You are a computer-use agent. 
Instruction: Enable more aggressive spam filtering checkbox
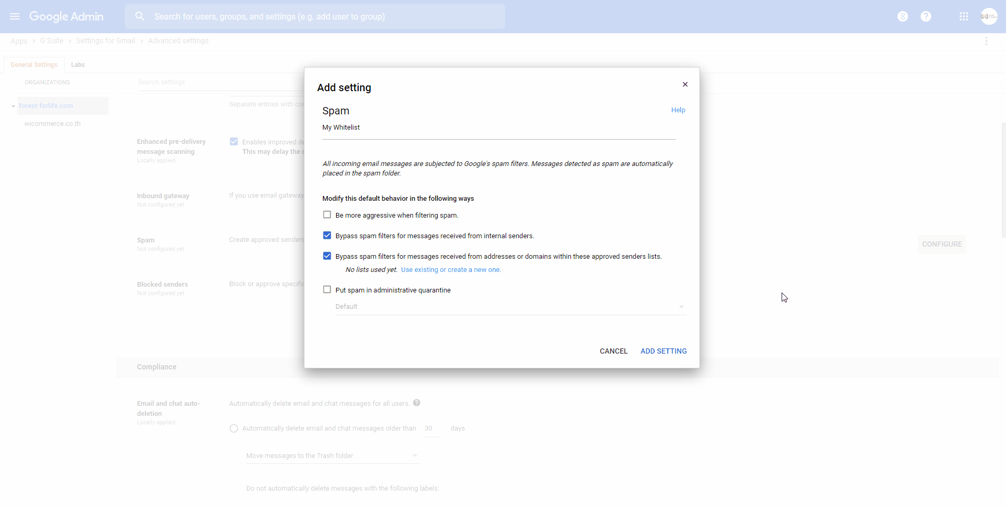click(x=327, y=215)
